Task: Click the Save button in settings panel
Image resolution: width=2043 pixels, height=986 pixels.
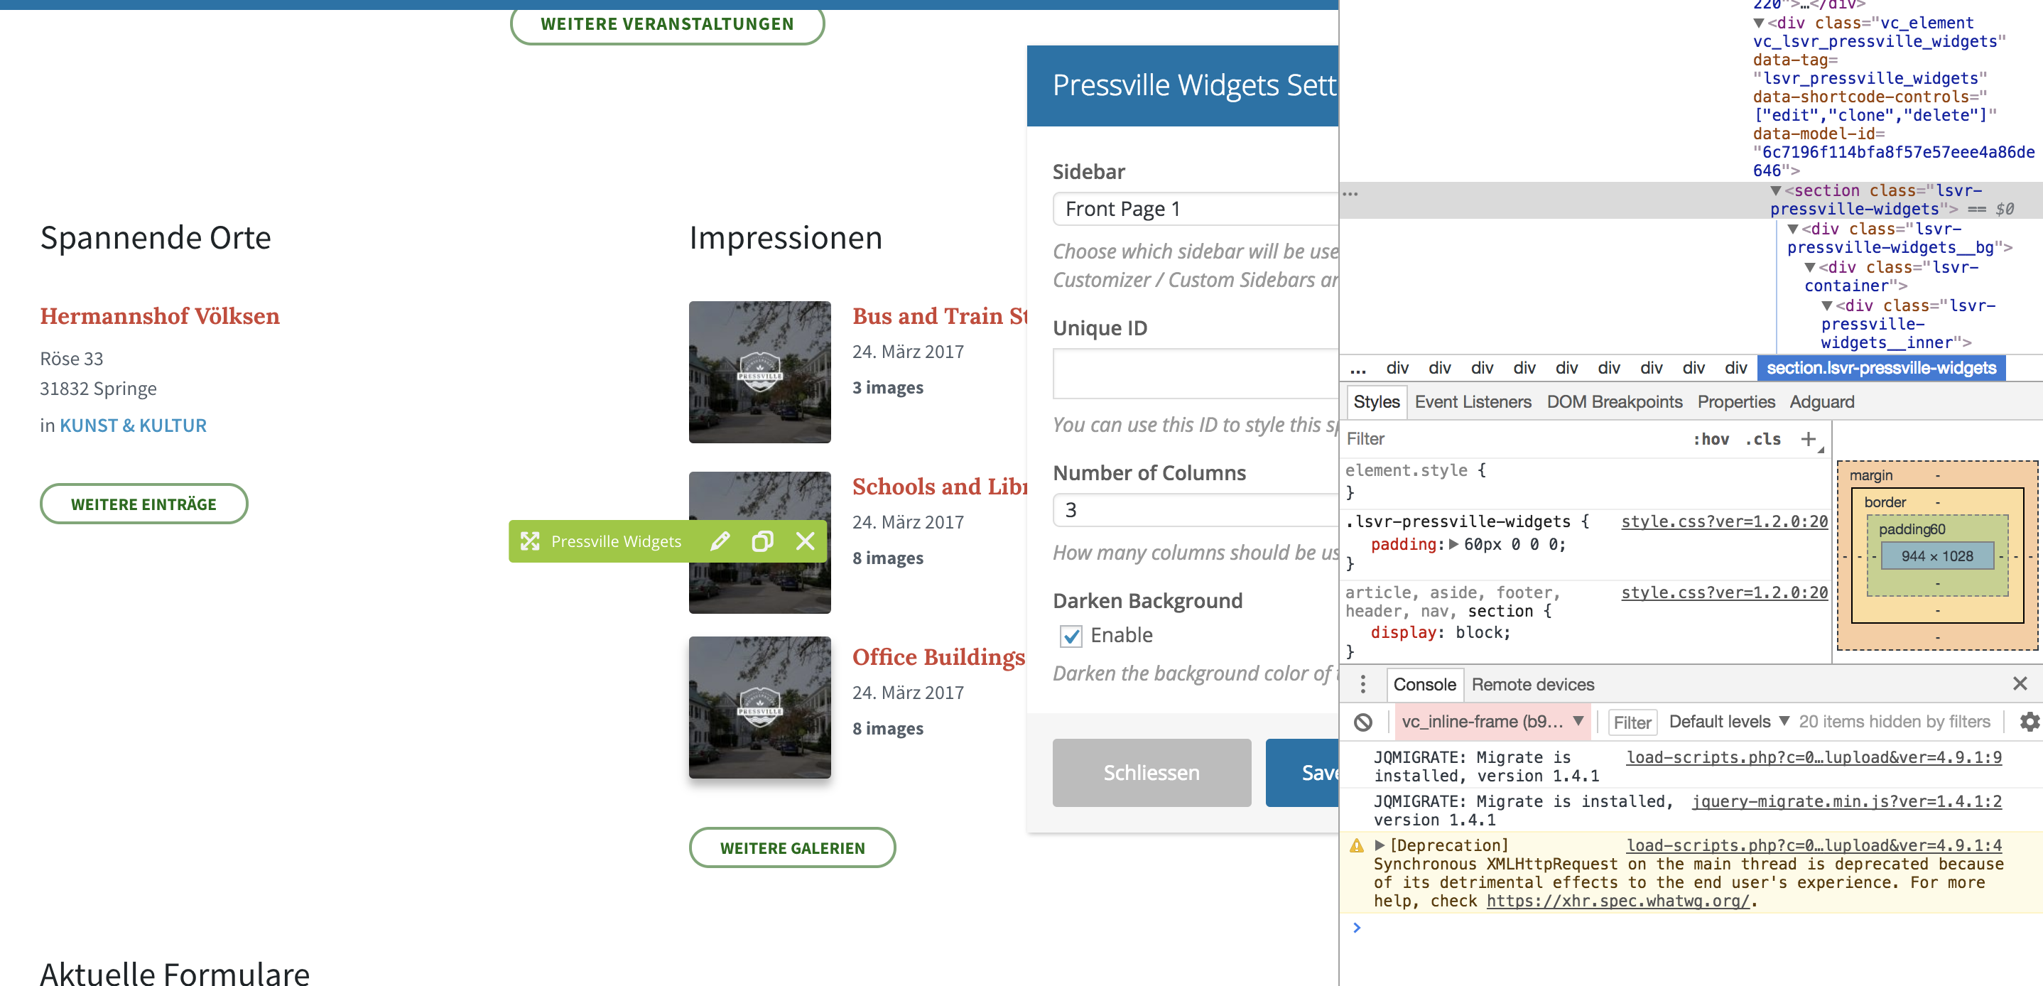Action: (x=1302, y=773)
